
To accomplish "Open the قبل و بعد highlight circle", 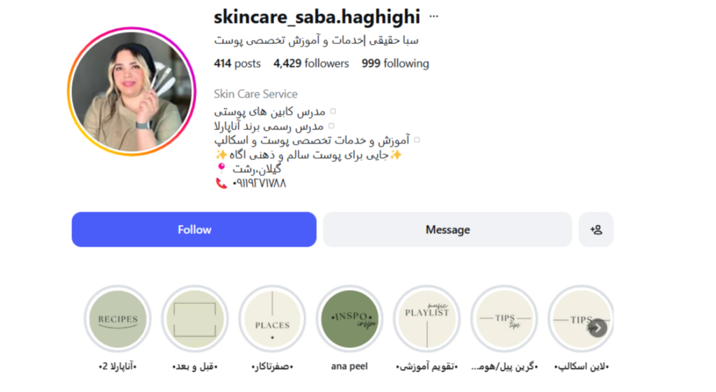I will click(x=195, y=319).
